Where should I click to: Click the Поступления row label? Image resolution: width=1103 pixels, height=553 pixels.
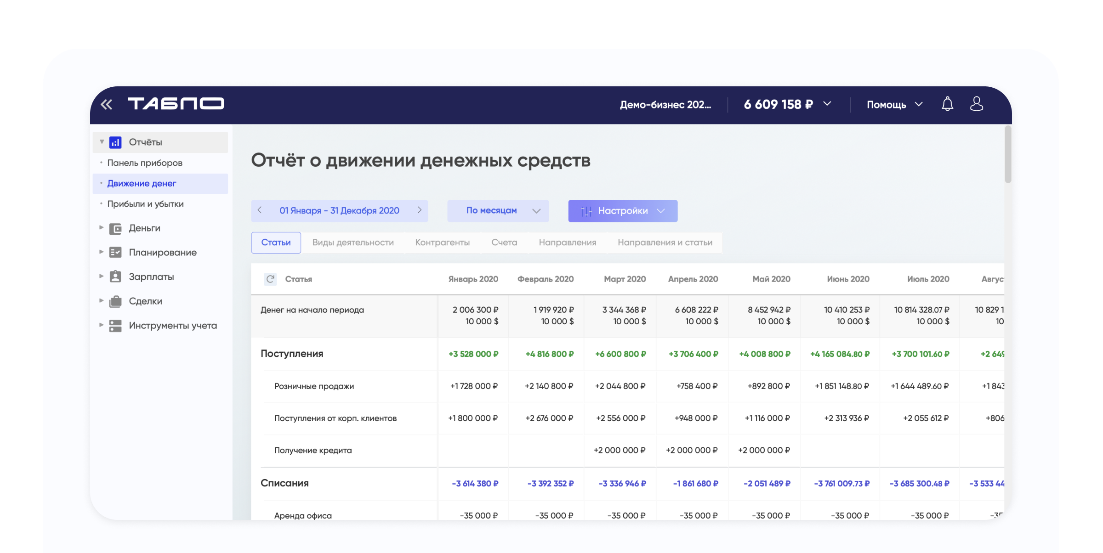(292, 354)
